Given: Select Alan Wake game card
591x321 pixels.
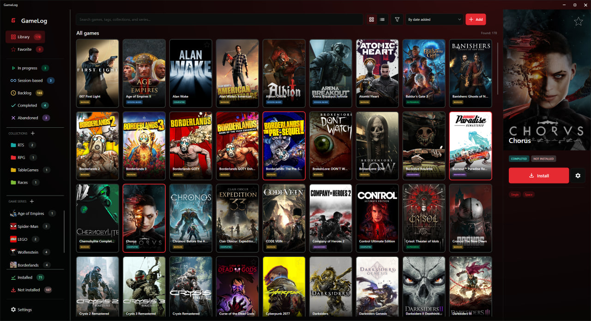Looking at the screenshot, I should point(191,73).
